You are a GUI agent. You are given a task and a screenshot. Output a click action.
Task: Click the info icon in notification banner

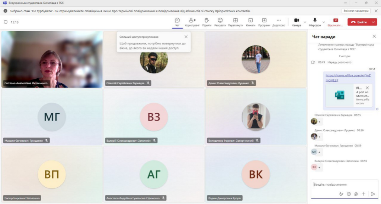5,11
